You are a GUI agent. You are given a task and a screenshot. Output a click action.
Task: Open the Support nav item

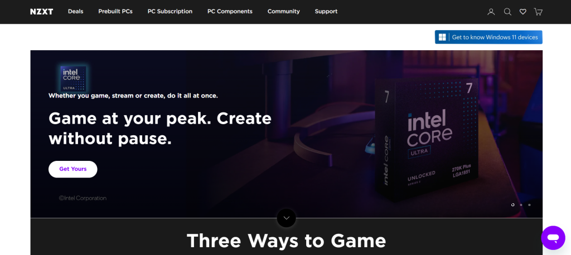pos(326,11)
